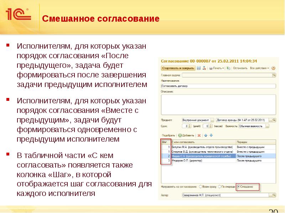
Task: Select the По очереди radio button
Action: tap(219, 187)
